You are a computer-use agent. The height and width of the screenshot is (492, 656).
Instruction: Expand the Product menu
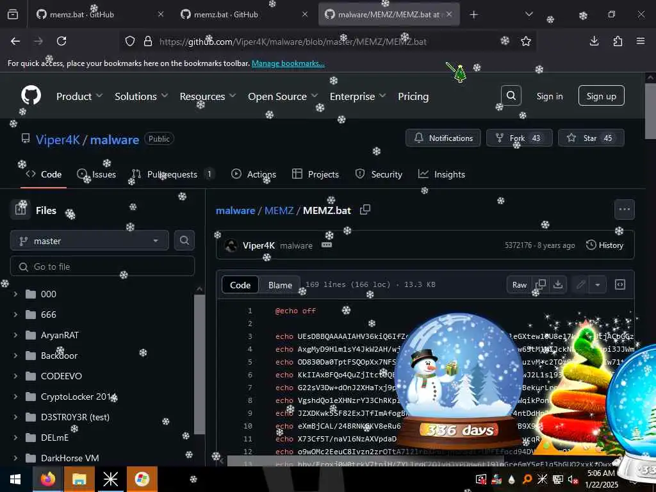[x=79, y=96]
